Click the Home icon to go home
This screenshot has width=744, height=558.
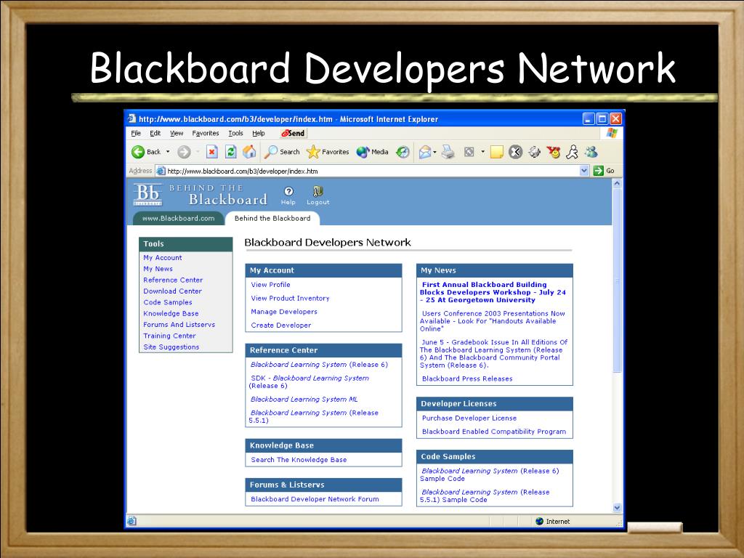(250, 152)
